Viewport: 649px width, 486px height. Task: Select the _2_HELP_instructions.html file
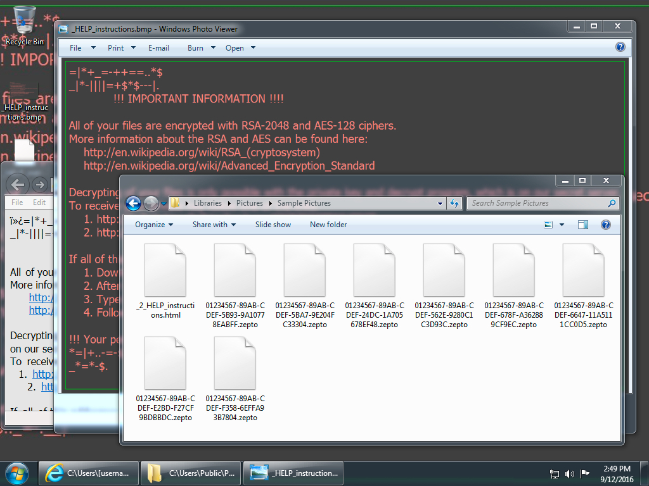165,277
